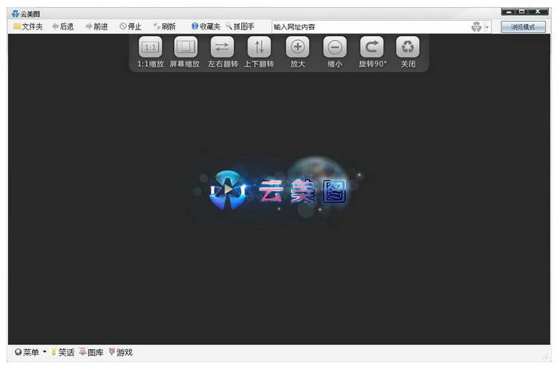Rotate image using 旋转90° icon
The width and height of the screenshot is (559, 369).
[x=372, y=46]
